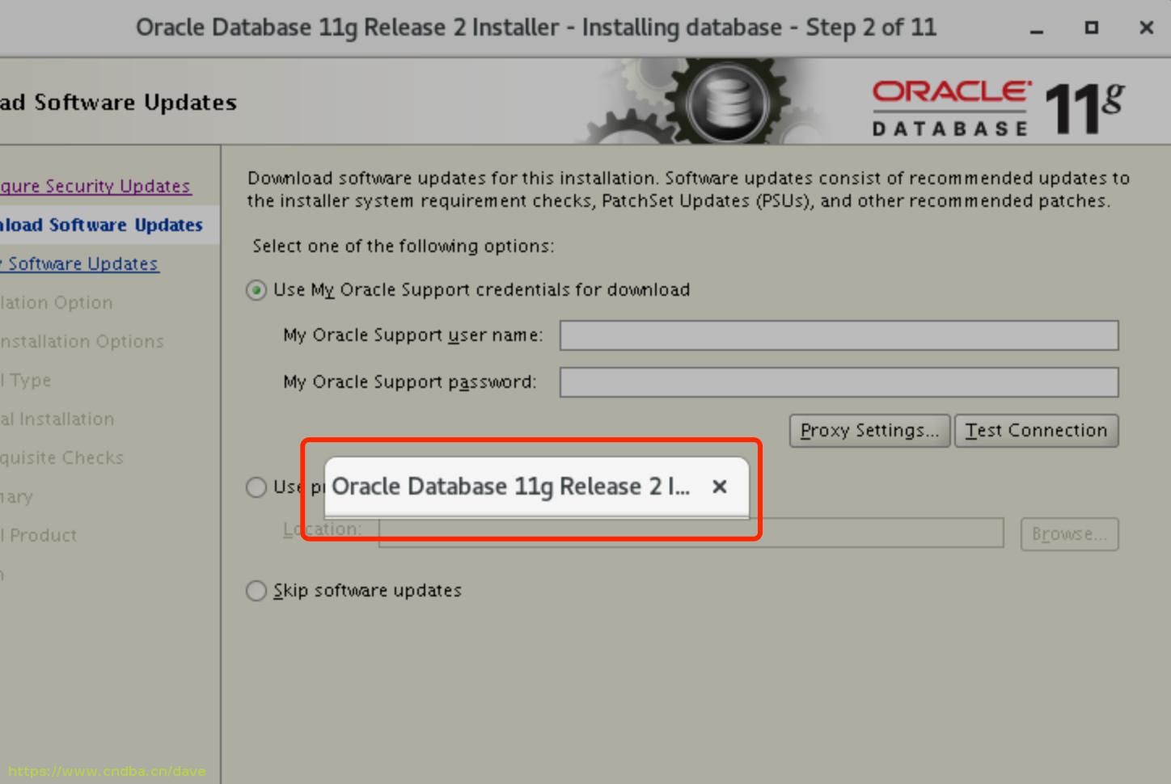Choose the Use pre-downloaded software updates radio

(x=256, y=487)
